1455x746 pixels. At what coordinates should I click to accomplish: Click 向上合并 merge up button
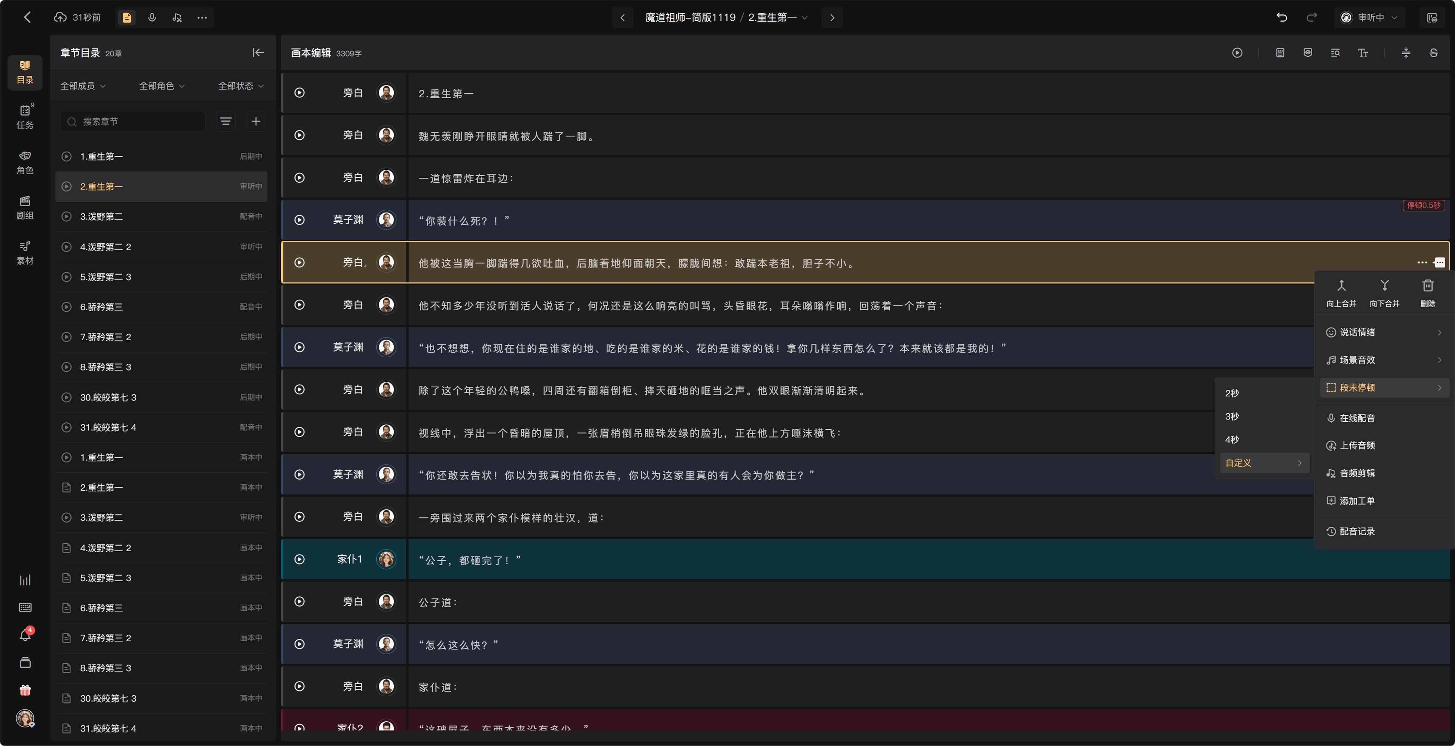(1341, 293)
